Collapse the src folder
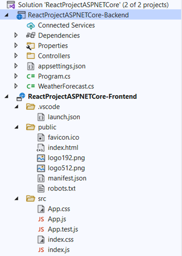182x256 pixels. click(x=17, y=198)
